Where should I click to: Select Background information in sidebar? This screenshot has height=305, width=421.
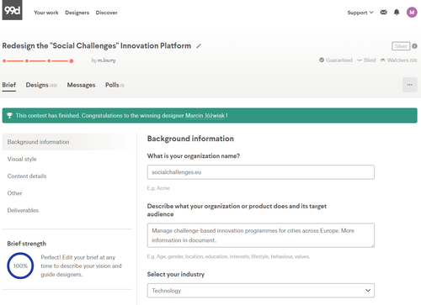click(x=67, y=142)
